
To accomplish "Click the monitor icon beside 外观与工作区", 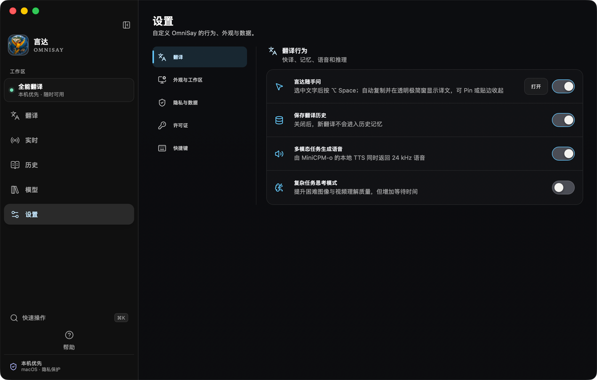I will [162, 80].
